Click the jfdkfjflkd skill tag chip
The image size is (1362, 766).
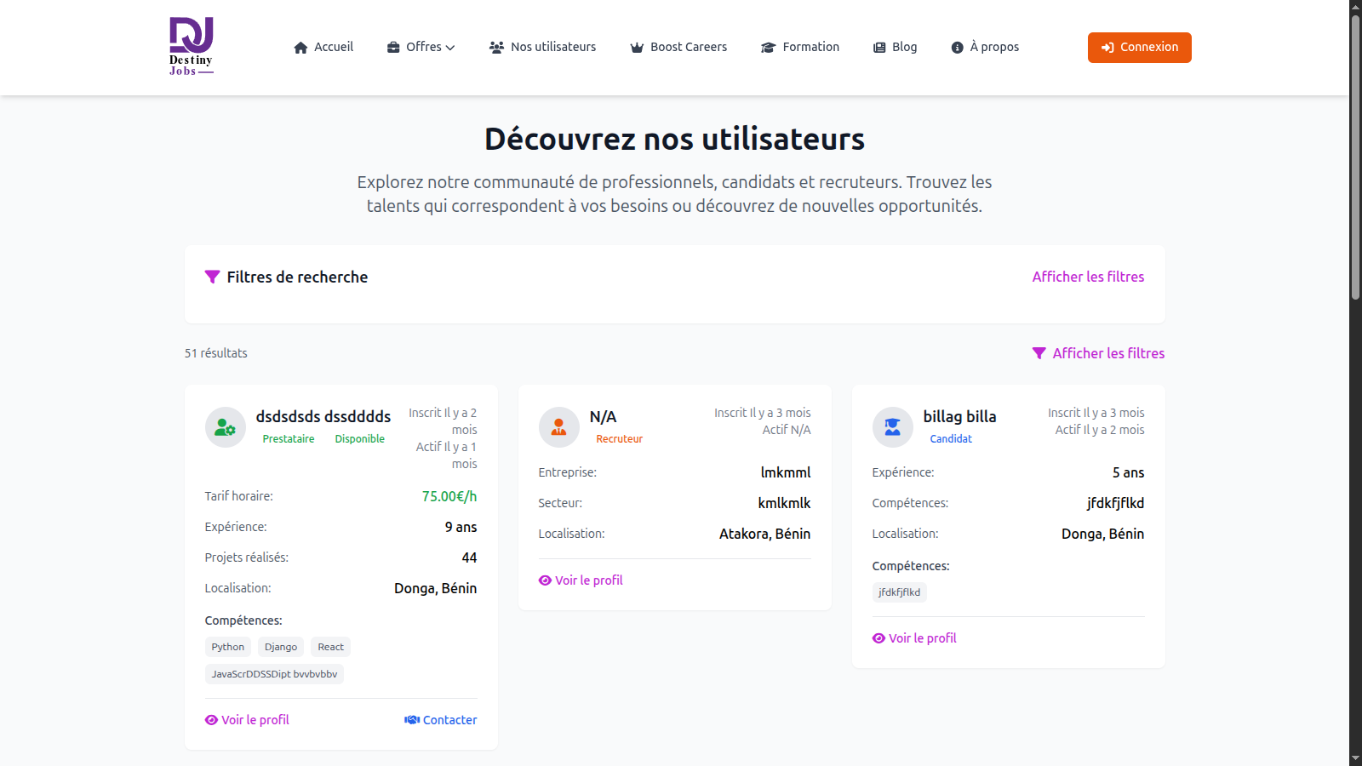point(900,592)
